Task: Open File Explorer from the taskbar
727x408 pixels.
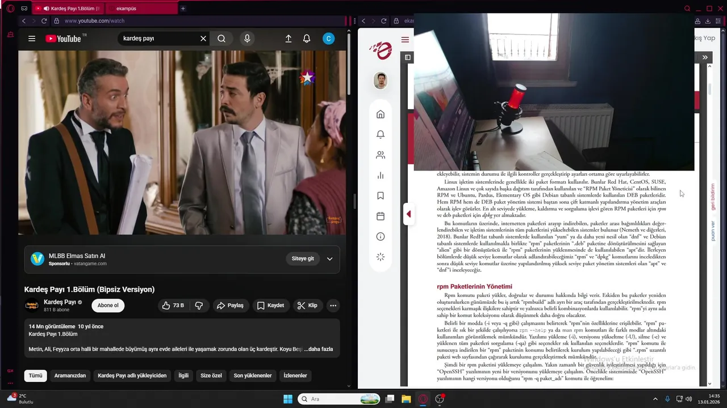Action: tap(406, 399)
